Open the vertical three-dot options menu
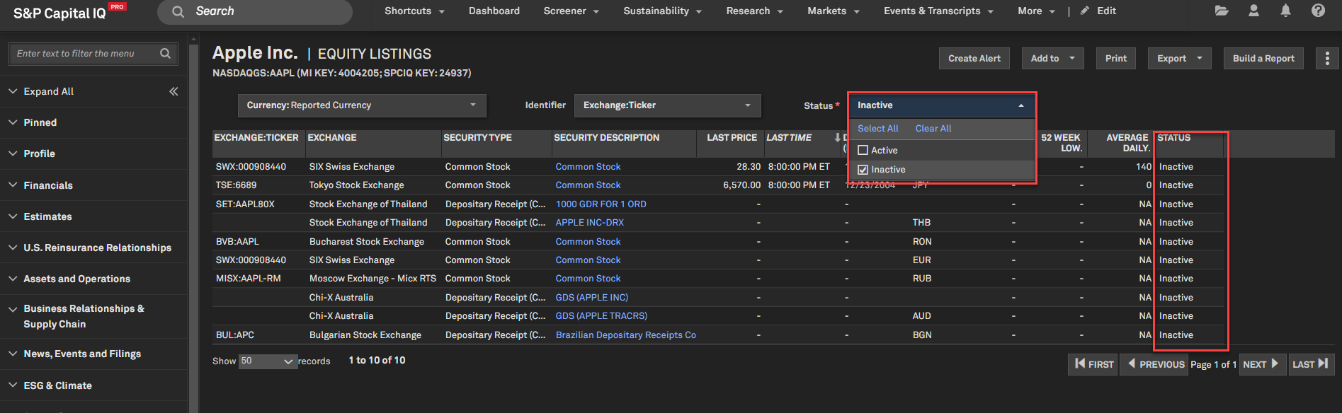 point(1327,58)
